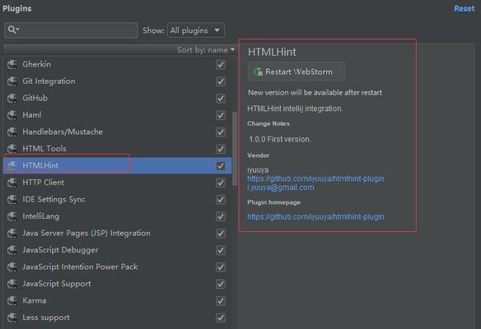
Task: Click the Restart WebStorm button
Action: click(x=296, y=72)
